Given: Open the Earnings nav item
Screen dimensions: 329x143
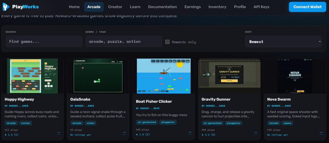Looking at the screenshot, I should [x=193, y=7].
